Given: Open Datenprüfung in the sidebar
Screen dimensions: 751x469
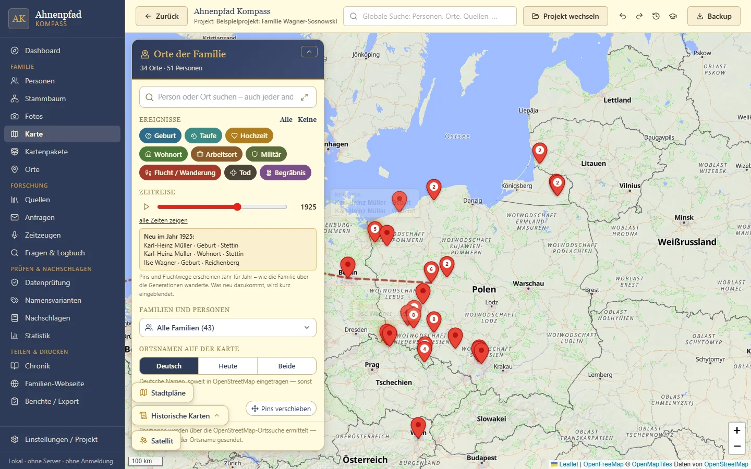Looking at the screenshot, I should coord(62,282).
